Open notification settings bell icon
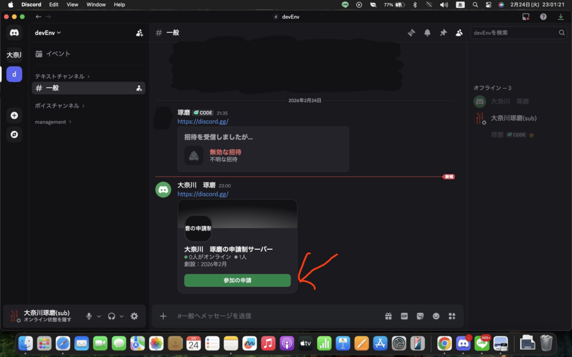Viewport: 572px width, 357px height. point(427,33)
